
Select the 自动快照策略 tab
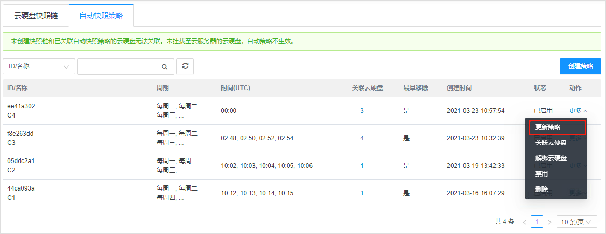[101, 16]
